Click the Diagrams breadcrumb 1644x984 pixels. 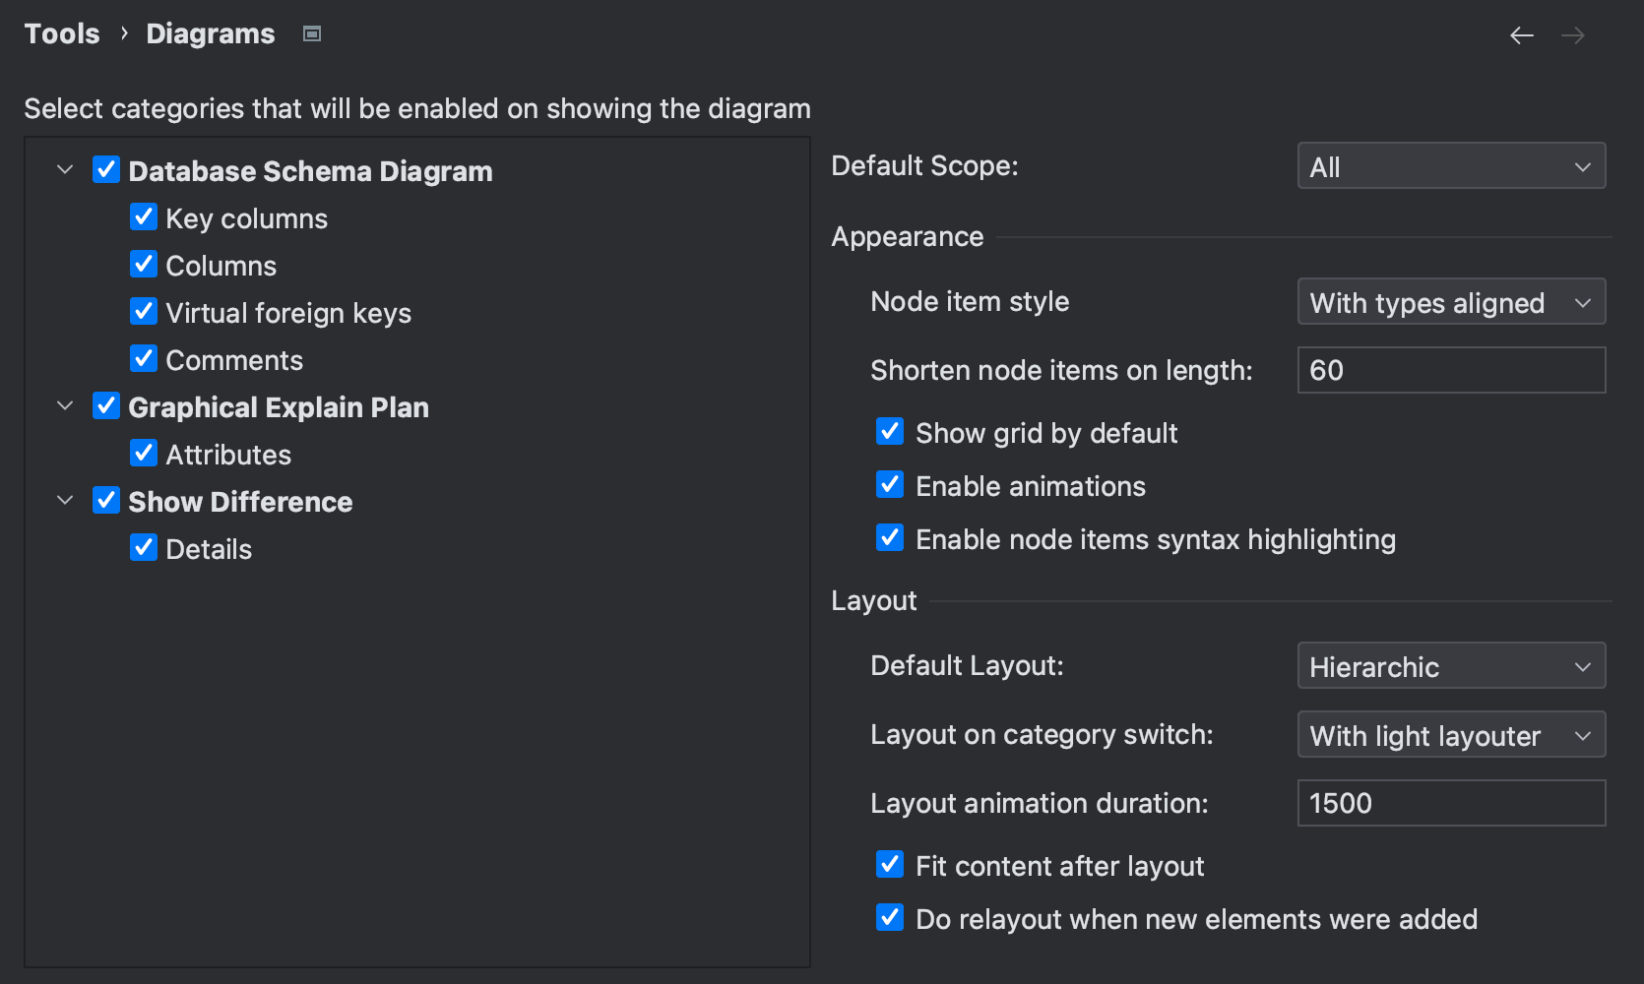coord(210,32)
